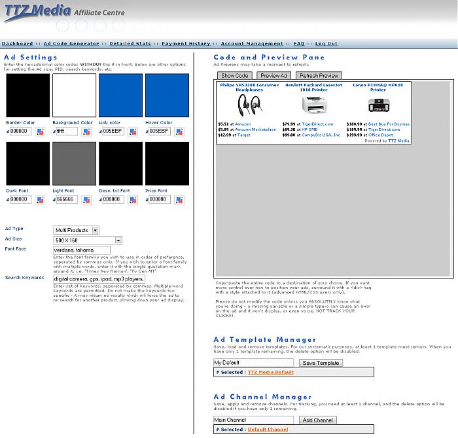458x438 pixels.
Task: Open color picker icon for Hover Color
Action: point(179,132)
